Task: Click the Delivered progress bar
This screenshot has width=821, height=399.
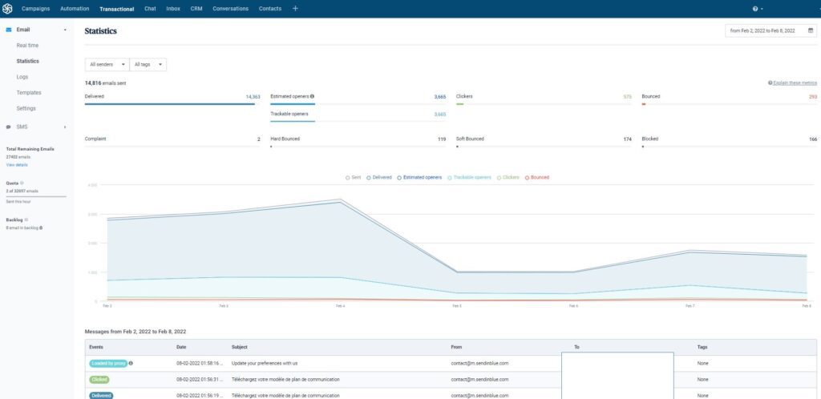Action: click(x=172, y=104)
